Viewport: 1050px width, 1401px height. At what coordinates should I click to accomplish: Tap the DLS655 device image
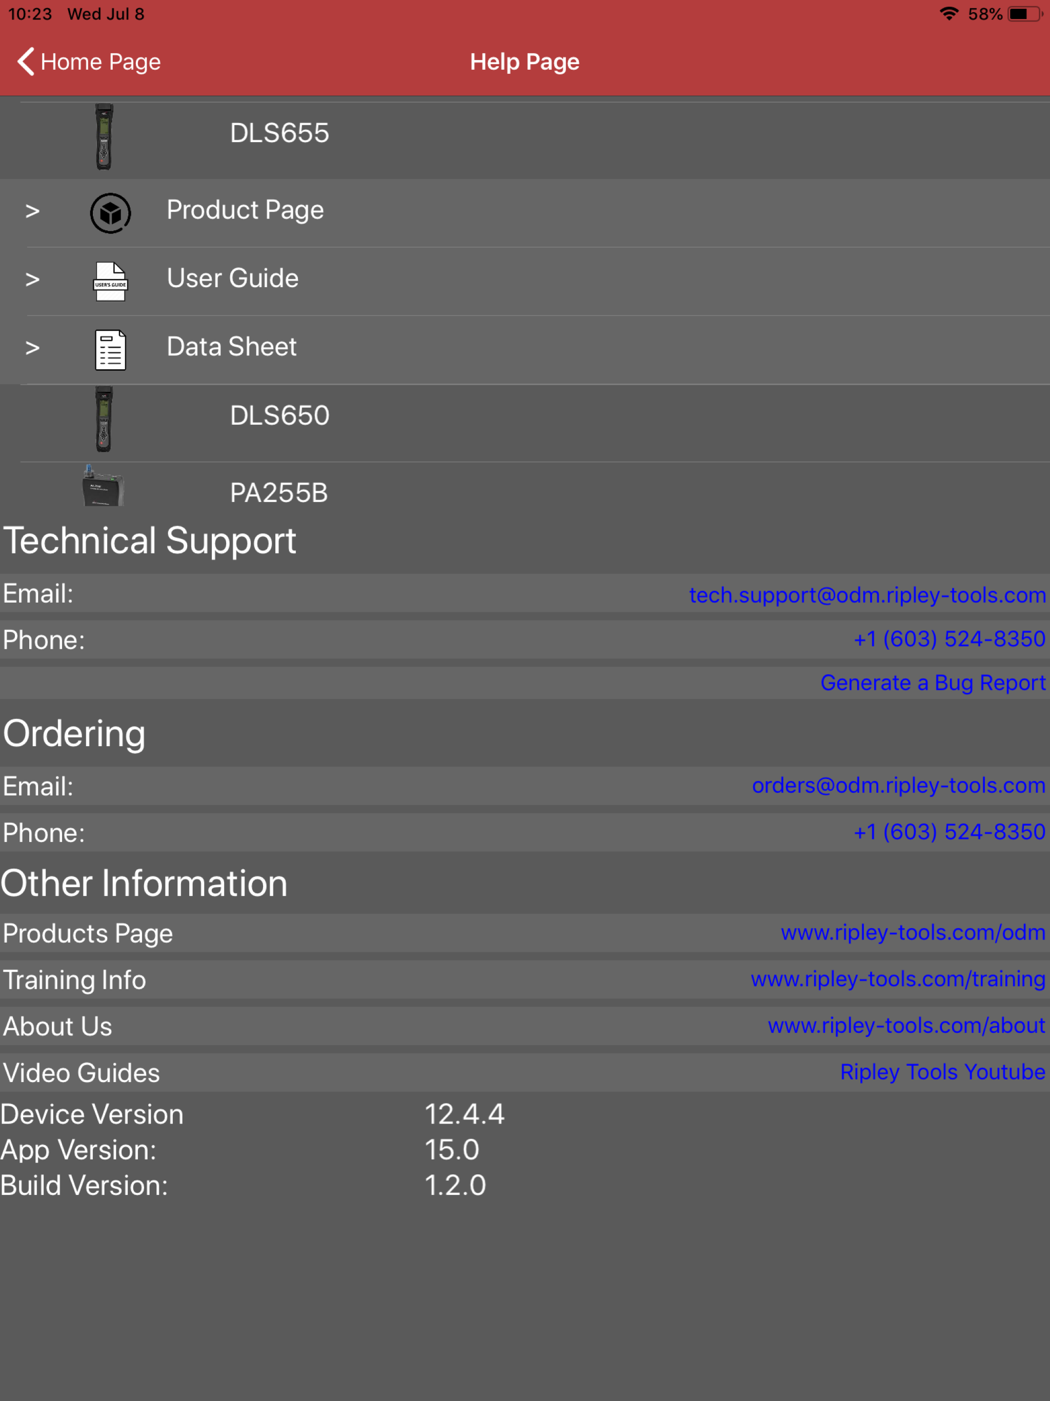[x=104, y=137]
